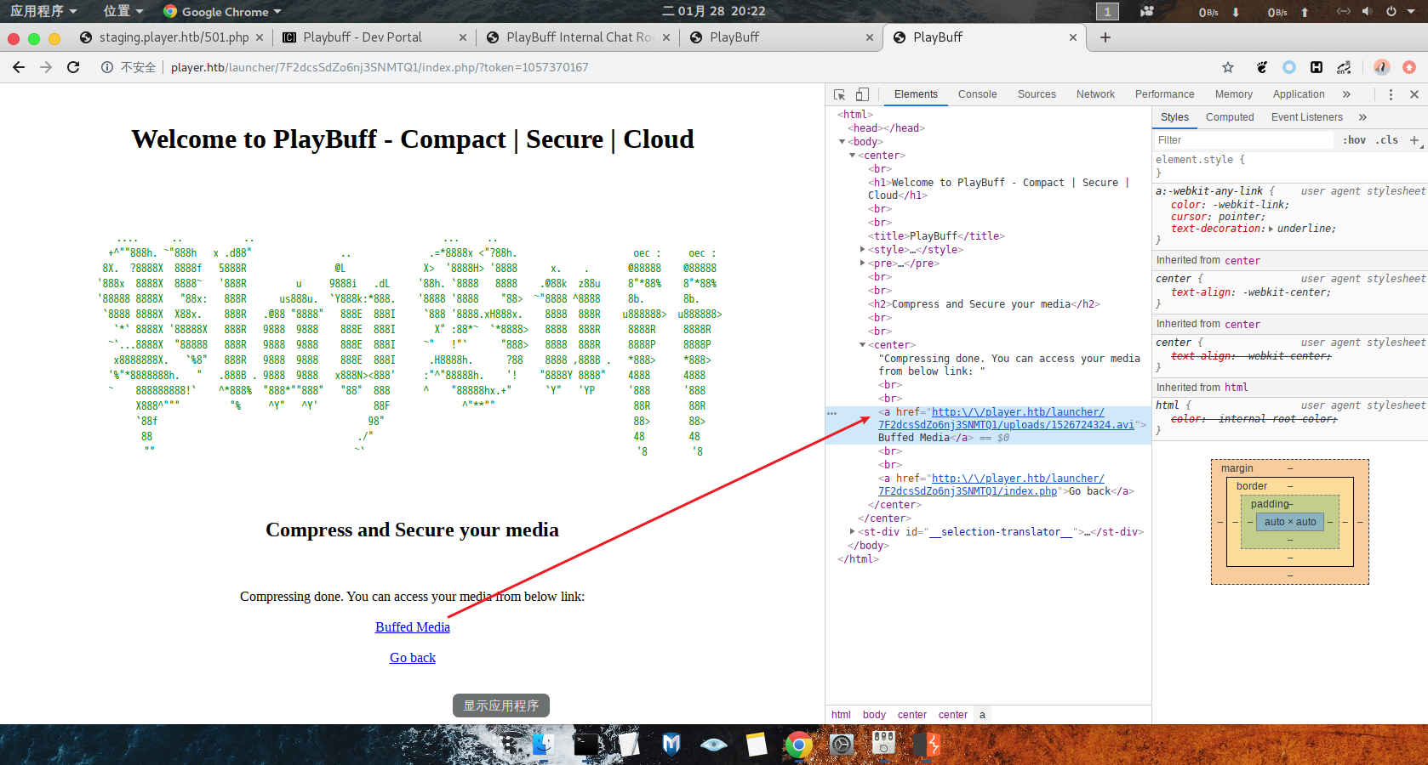Switch to the Sources tab
This screenshot has width=1428, height=765.
1037,94
